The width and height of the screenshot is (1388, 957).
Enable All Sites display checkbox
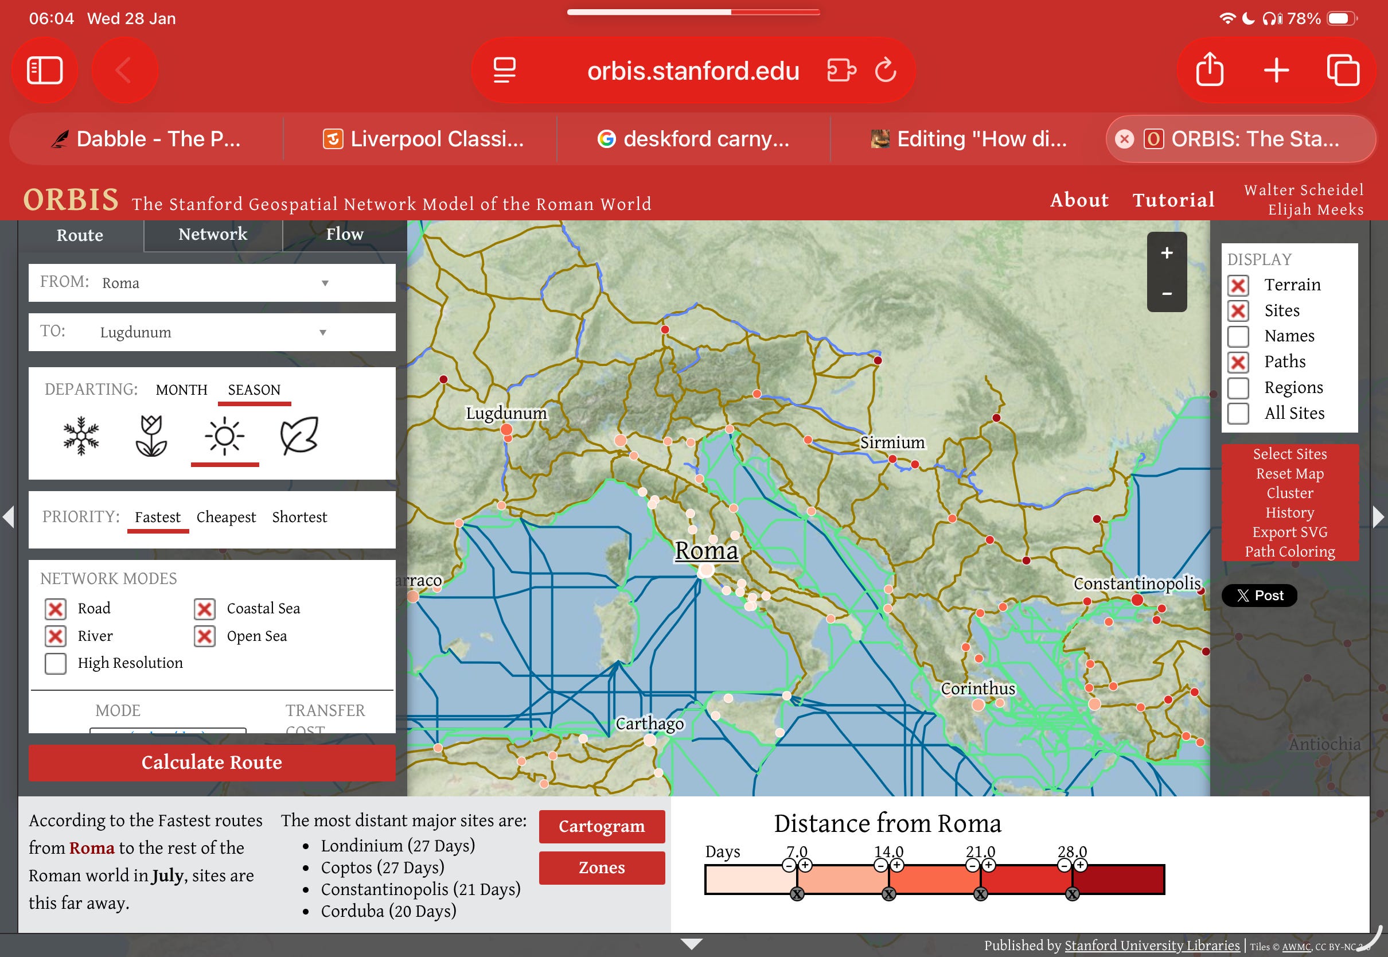tap(1238, 414)
